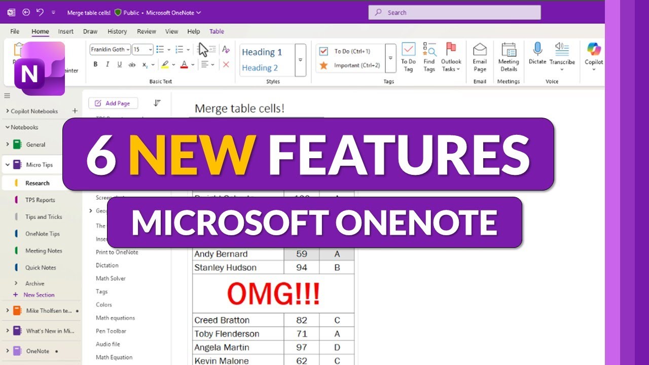This screenshot has height=365, width=649.
Task: Toggle Italic formatting
Action: tap(107, 64)
